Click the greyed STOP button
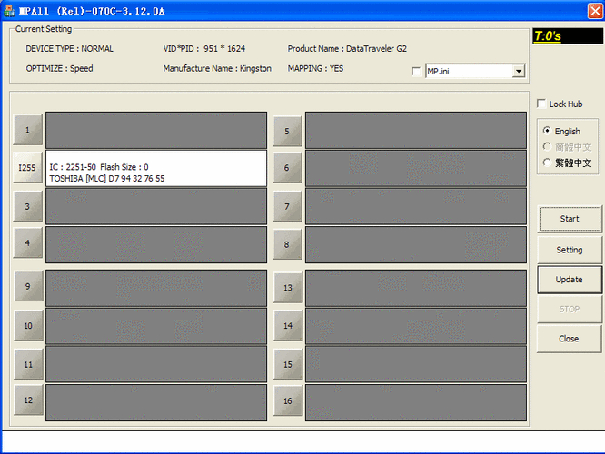Image resolution: width=605 pixels, height=454 pixels. coord(569,309)
